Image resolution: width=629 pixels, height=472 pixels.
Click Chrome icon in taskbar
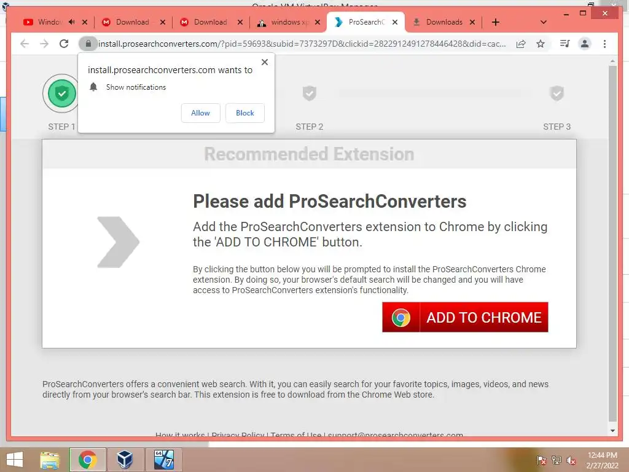87,460
